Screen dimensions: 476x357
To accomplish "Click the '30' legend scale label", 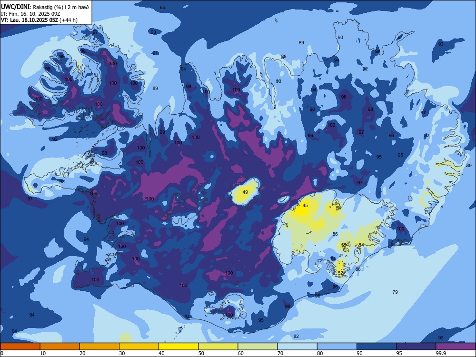I will 122,353.
